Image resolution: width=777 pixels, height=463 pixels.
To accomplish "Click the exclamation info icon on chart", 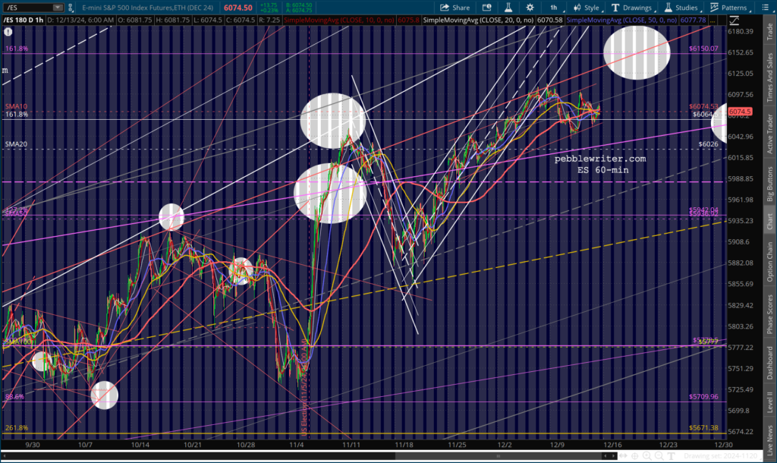I will 8,32.
